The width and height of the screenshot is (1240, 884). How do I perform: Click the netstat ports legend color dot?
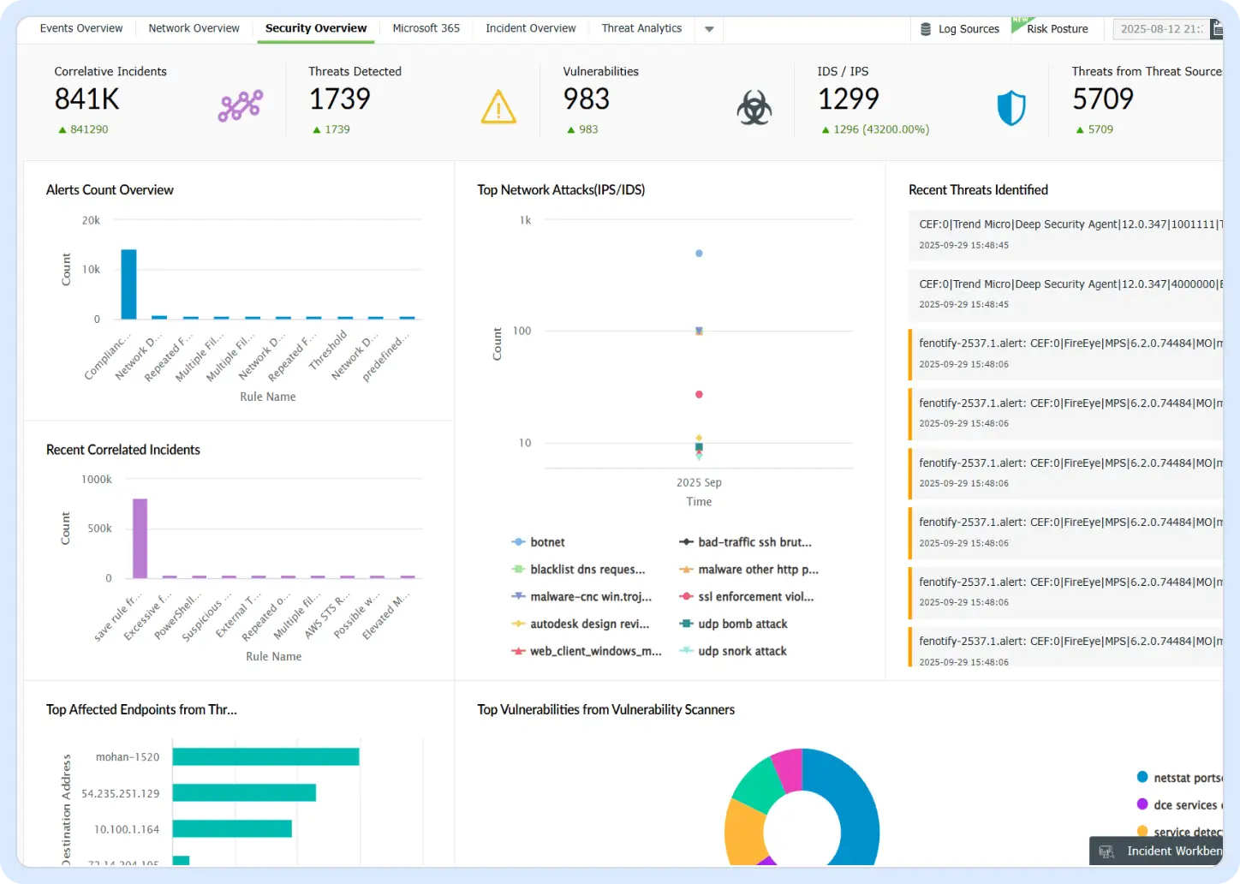pyautogui.click(x=1142, y=777)
